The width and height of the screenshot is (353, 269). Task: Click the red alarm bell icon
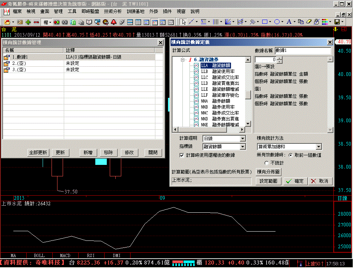point(113,22)
